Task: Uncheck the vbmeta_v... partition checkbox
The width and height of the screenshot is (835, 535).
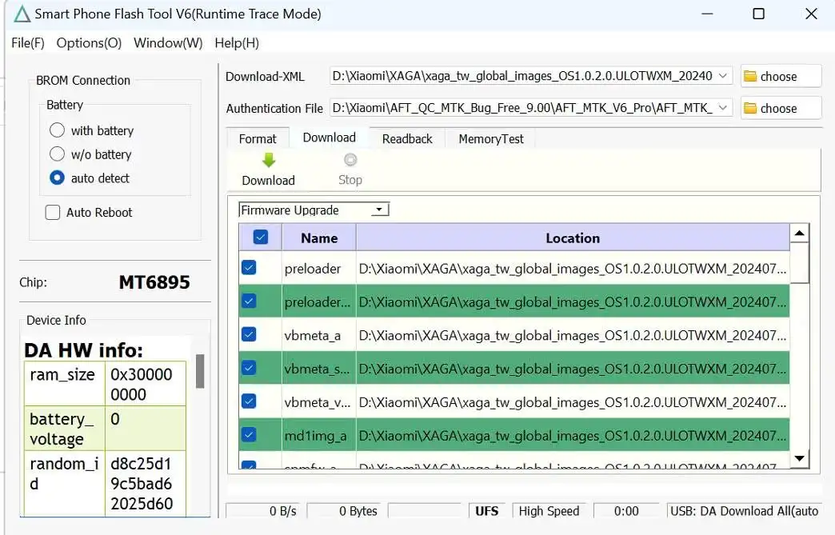Action: [249, 401]
